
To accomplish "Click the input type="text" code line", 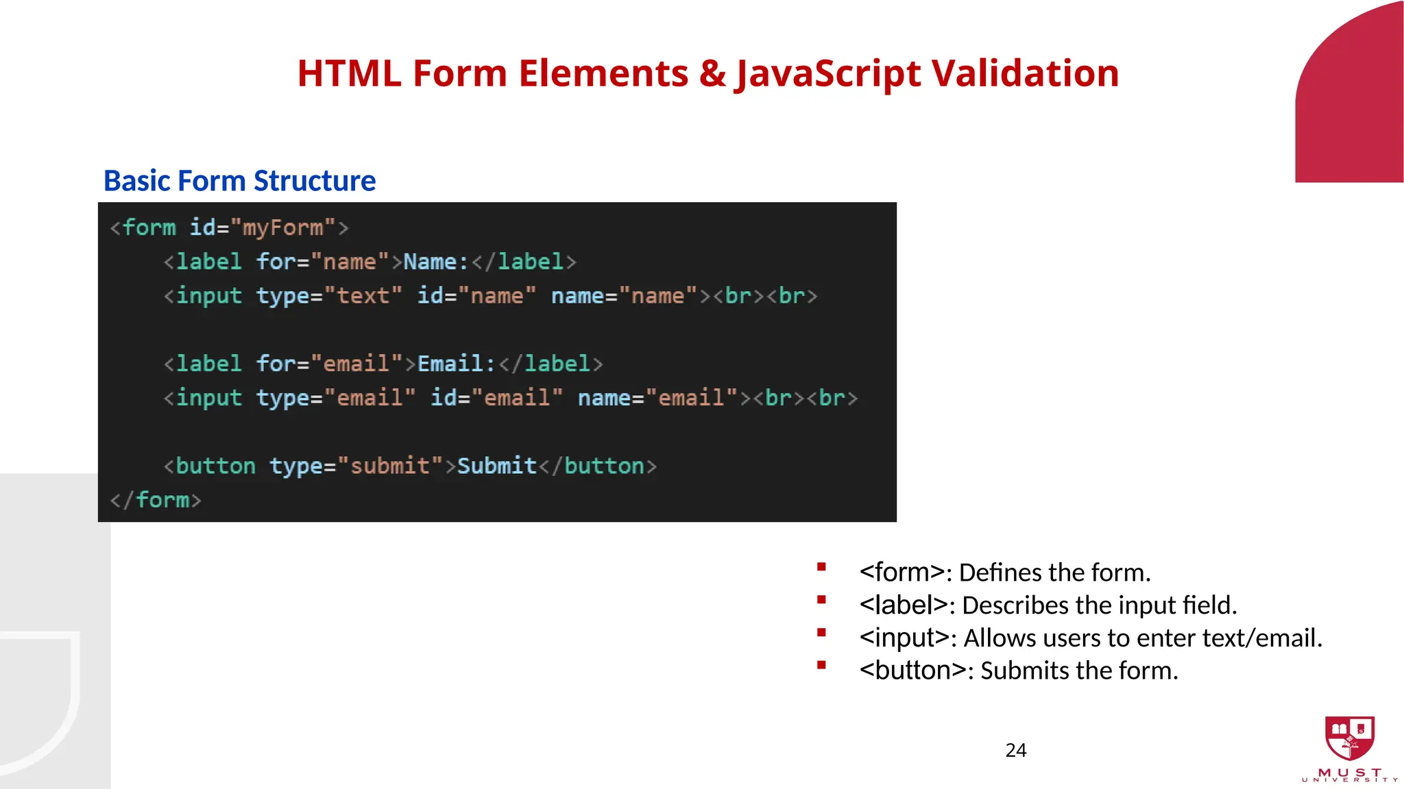I will (x=490, y=296).
